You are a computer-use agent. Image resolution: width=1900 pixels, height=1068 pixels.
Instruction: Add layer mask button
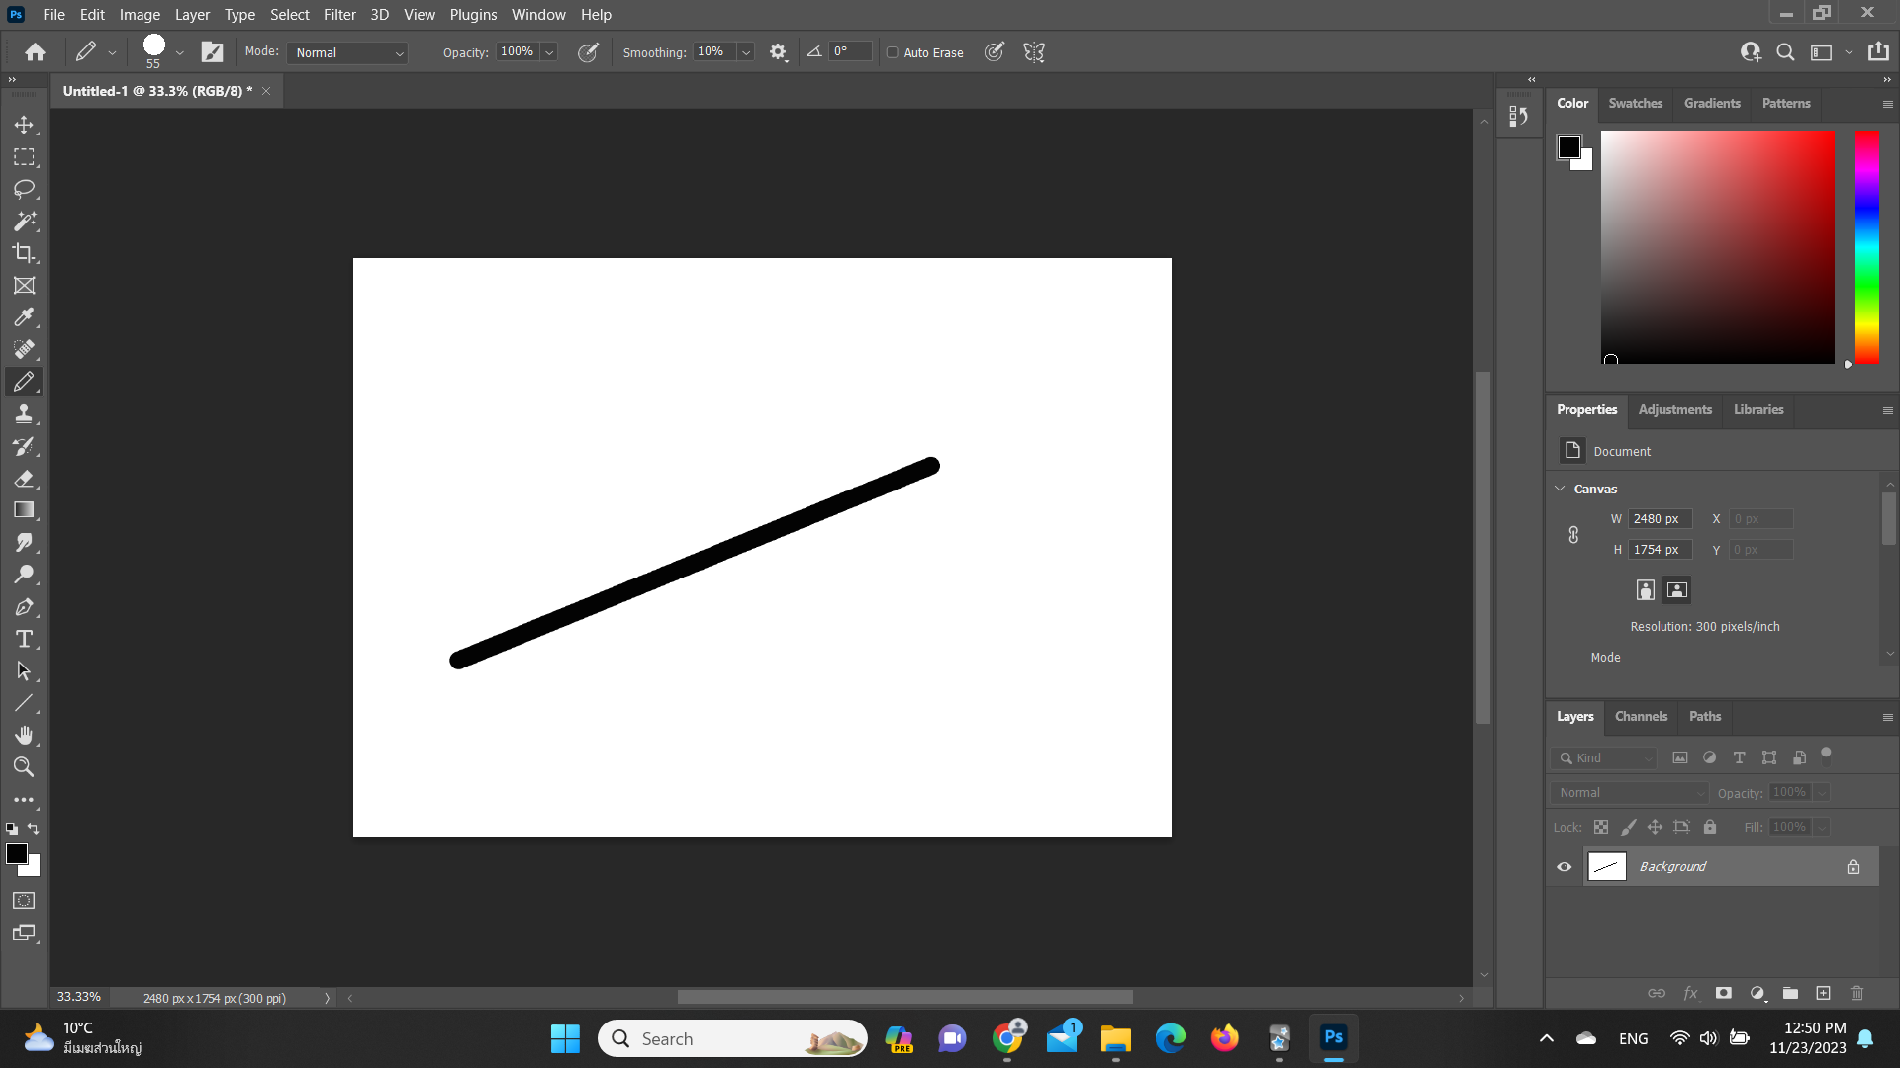1723,993
